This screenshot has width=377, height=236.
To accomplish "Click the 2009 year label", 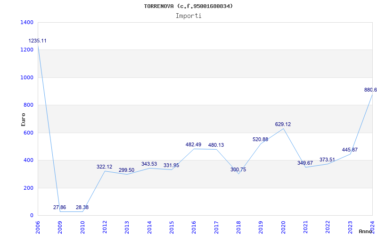I will [x=60, y=228].
